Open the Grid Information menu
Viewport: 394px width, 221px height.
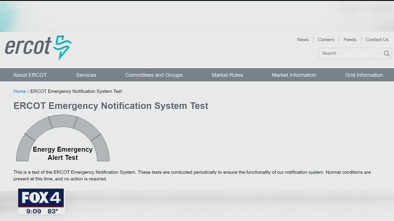click(x=364, y=75)
